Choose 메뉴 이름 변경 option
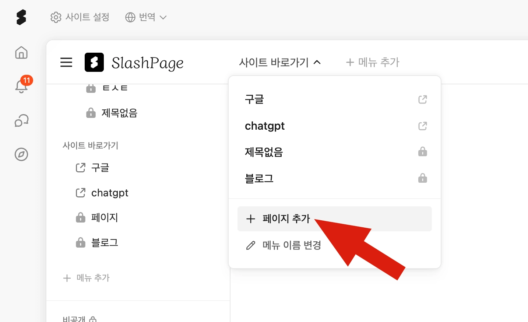Viewport: 528px width, 322px height. (x=291, y=245)
